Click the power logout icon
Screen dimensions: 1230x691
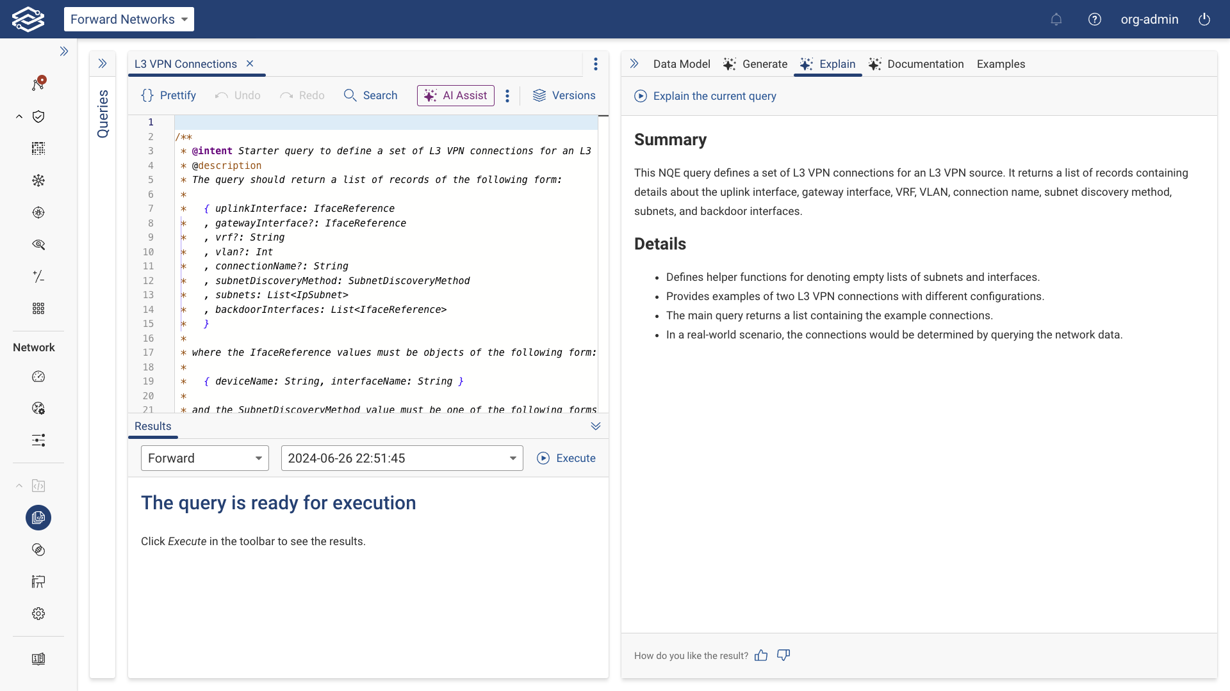pyautogui.click(x=1204, y=19)
